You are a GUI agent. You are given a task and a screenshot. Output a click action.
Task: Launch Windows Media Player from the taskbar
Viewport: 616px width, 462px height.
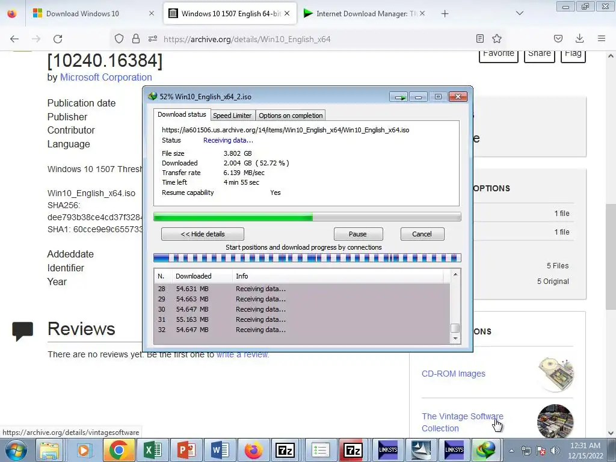click(x=84, y=450)
